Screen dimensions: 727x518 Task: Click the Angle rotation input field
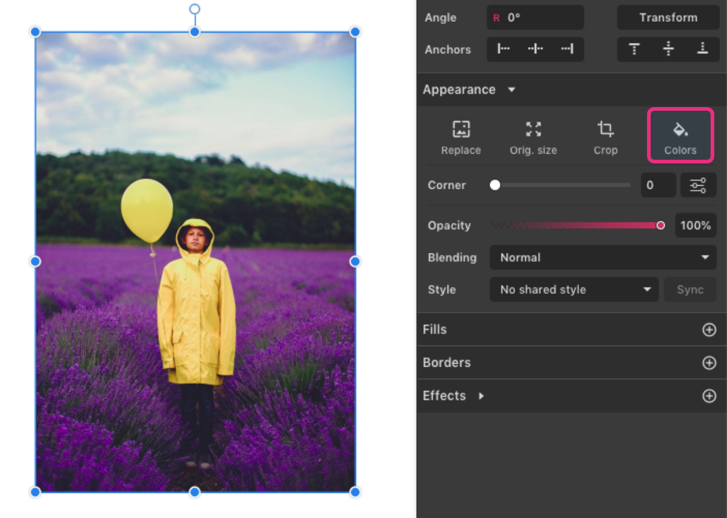[536, 18]
